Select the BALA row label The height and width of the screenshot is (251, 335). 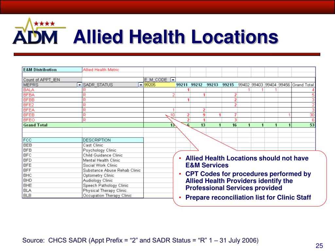(x=52, y=90)
